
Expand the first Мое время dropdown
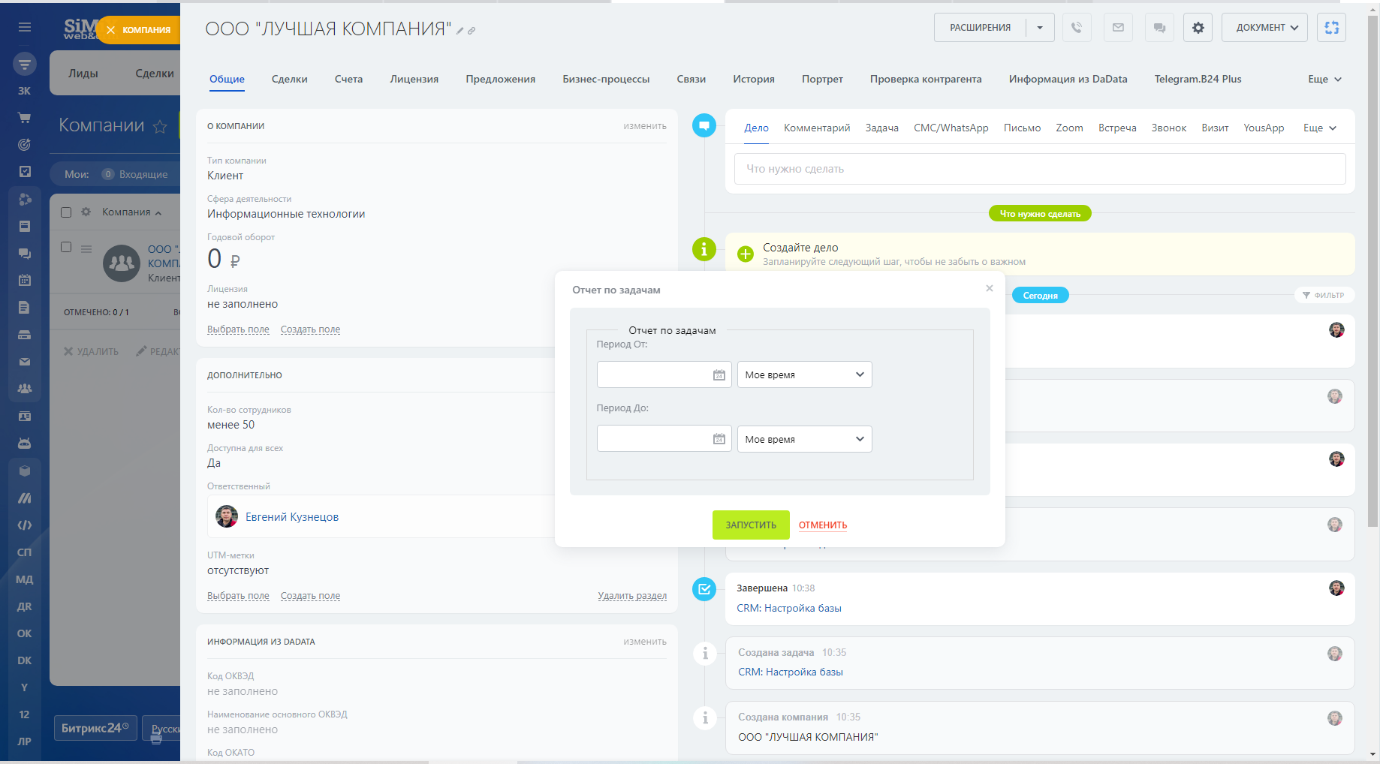click(x=804, y=374)
